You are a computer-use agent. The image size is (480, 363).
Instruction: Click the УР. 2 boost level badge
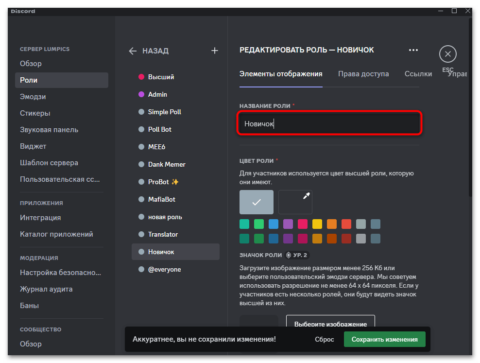click(x=297, y=255)
